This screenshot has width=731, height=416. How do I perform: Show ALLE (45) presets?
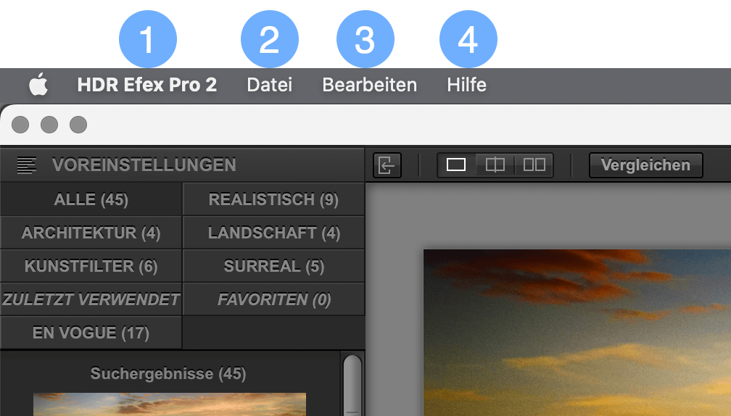pos(91,199)
